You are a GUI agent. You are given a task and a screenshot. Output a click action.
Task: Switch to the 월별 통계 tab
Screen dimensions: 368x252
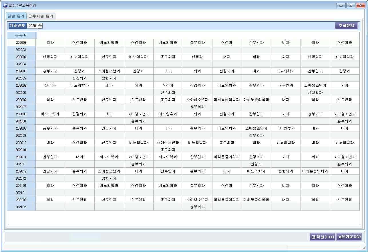[x=16, y=16]
